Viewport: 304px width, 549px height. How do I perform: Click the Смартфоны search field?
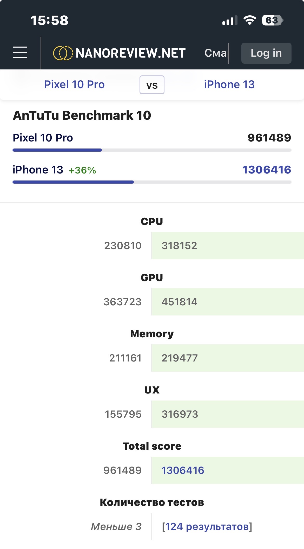coord(216,53)
